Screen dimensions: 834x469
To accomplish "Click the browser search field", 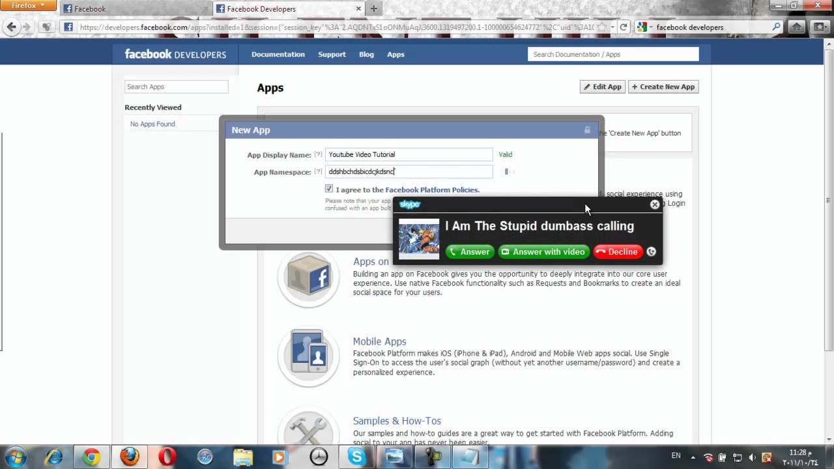I will [712, 27].
